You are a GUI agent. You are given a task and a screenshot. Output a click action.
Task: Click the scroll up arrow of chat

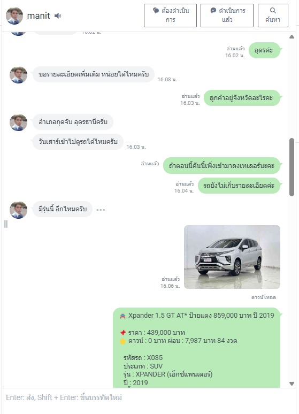tap(292, 37)
